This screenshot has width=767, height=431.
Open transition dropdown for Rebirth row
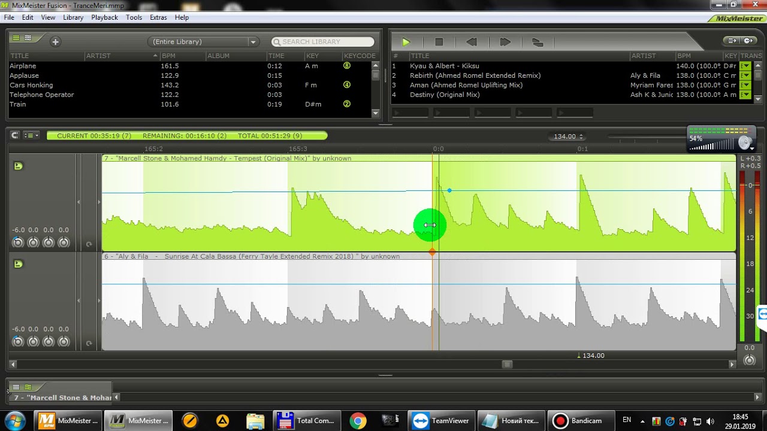point(745,75)
